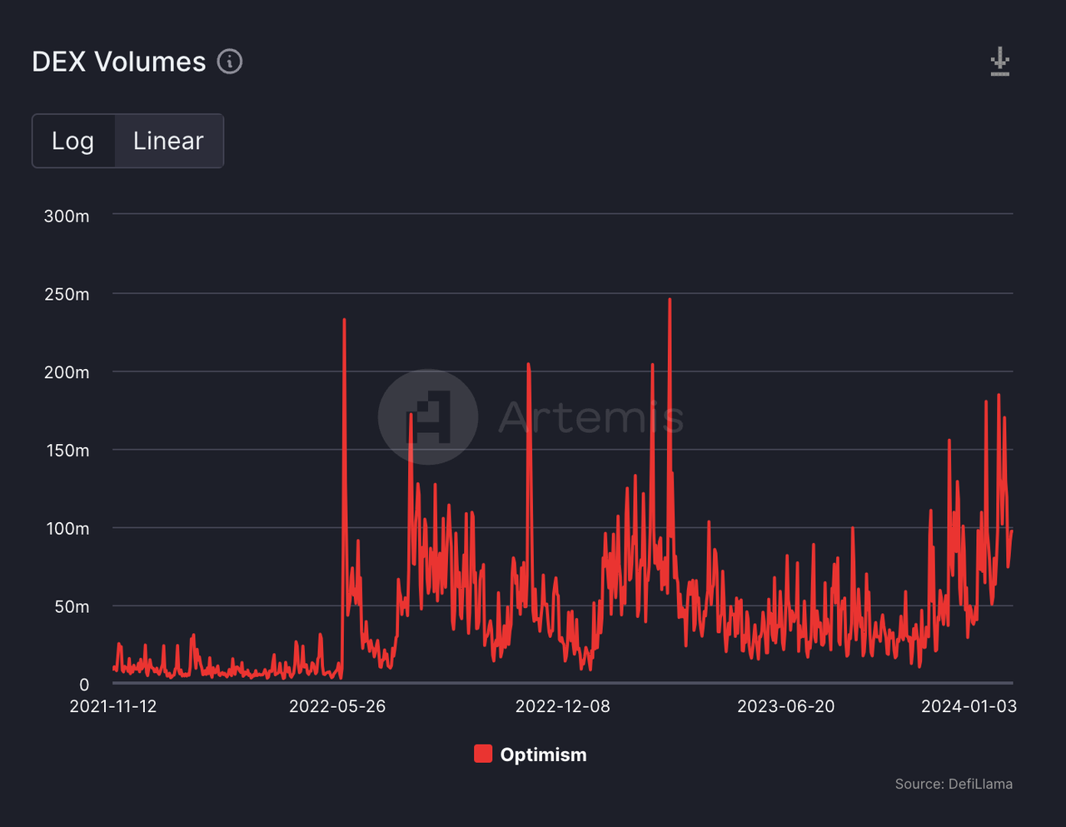Click the 150m y-axis label

tap(67, 451)
